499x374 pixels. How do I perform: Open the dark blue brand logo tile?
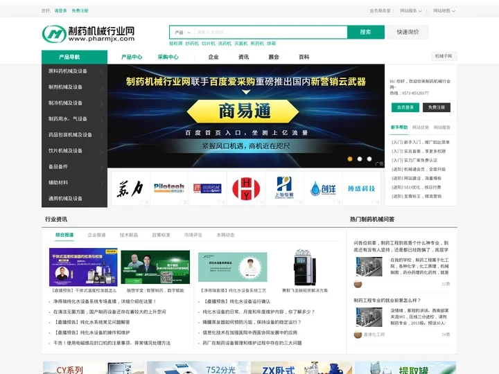click(207, 188)
